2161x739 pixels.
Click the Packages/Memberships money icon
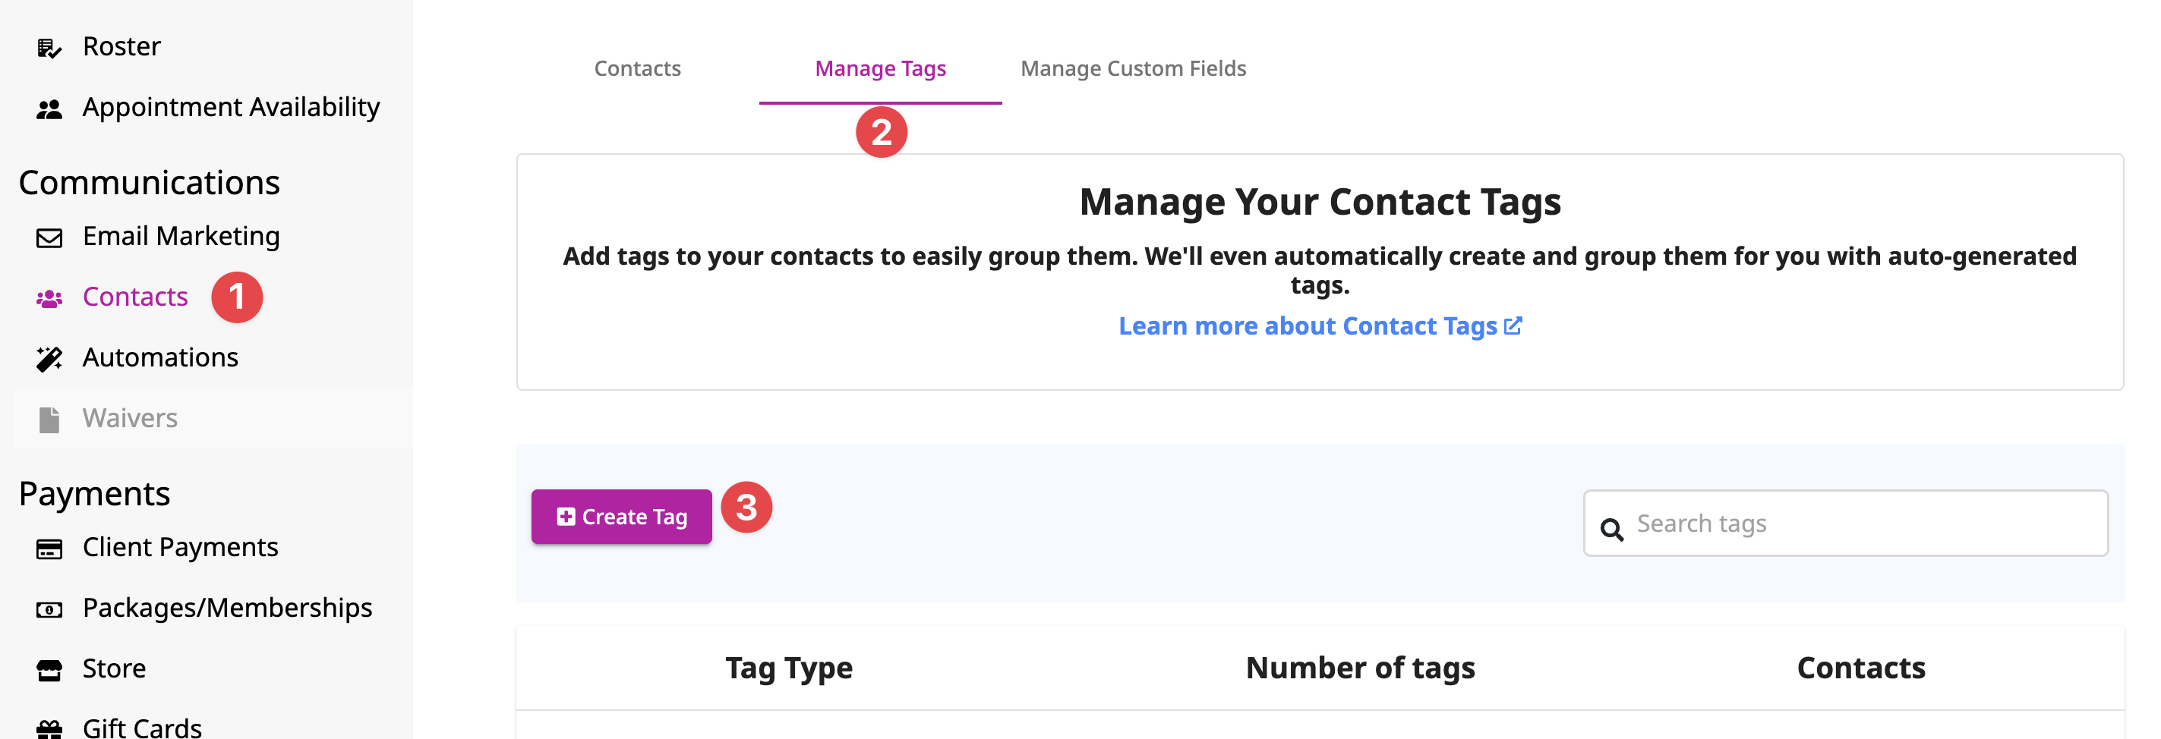pos(49,609)
